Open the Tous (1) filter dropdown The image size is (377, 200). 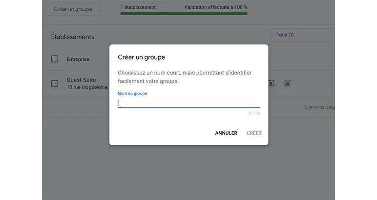pos(302,35)
